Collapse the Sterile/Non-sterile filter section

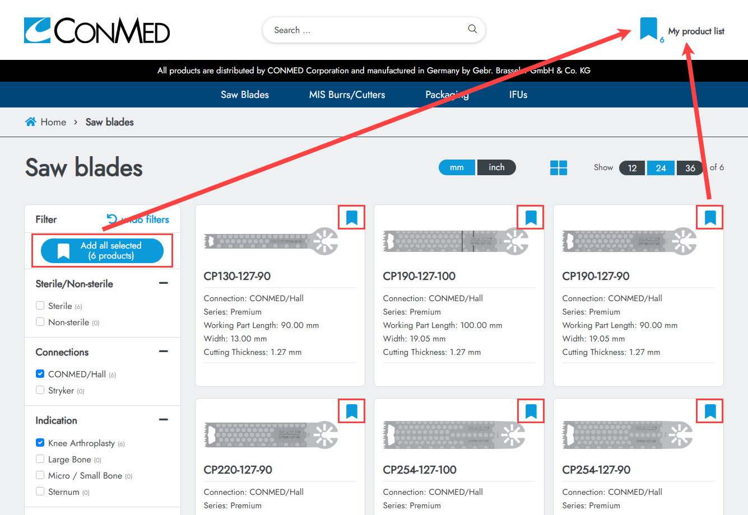(x=164, y=283)
